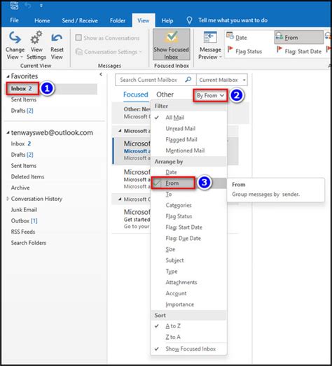Arrange messages by Size
Image resolution: width=332 pixels, height=366 pixels.
coord(189,249)
